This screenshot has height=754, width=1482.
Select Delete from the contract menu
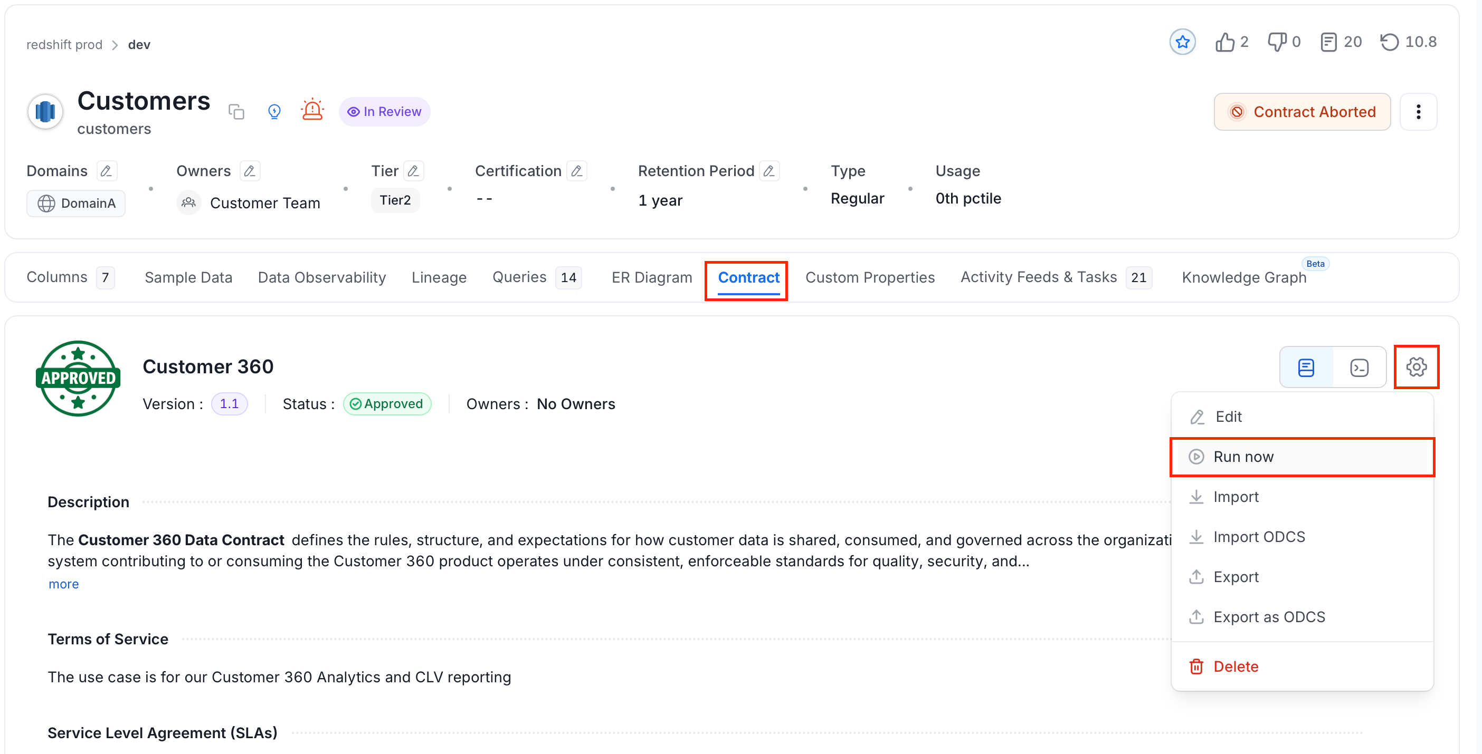[x=1302, y=666]
